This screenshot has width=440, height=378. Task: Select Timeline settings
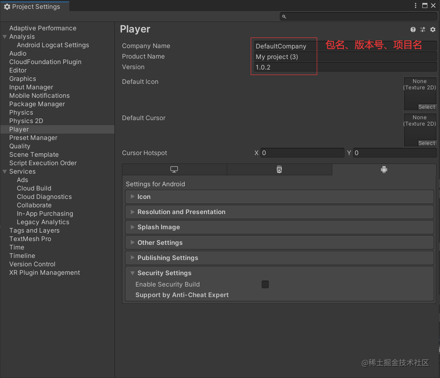point(22,256)
